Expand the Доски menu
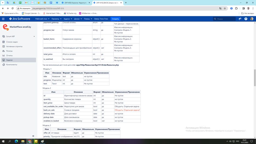 78,19
